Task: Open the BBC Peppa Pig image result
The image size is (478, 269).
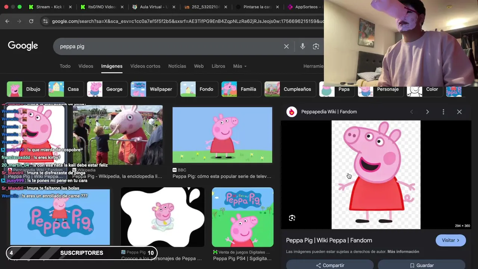Action: [222, 135]
